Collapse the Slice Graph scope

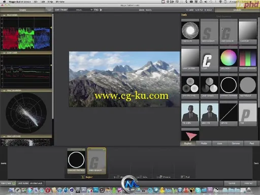(5, 53)
